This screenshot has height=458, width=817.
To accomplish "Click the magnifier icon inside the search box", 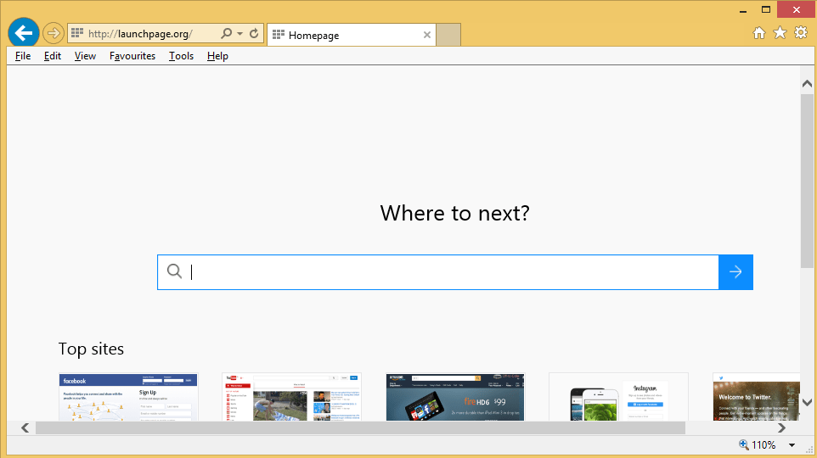I will click(175, 271).
